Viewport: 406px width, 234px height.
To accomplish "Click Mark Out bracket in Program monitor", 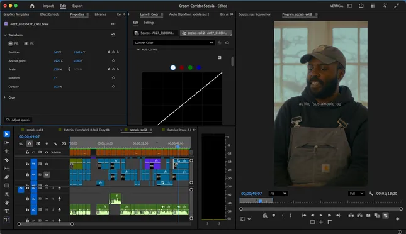I will (291, 215).
